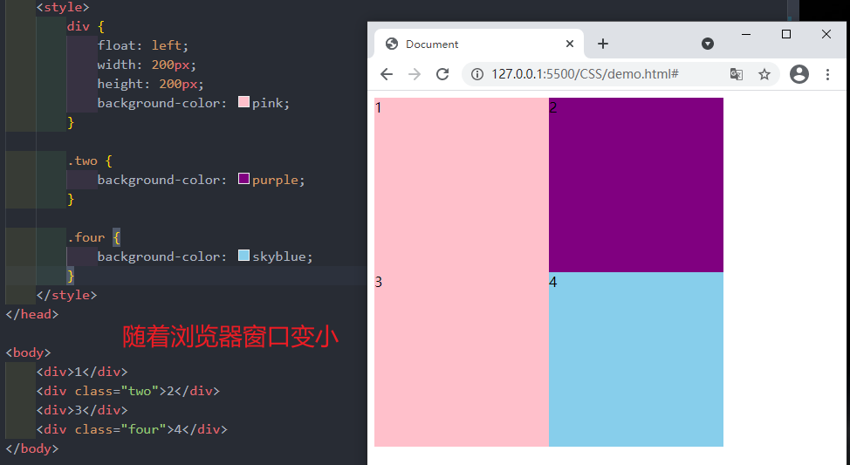Maximize the Chrome browser window
This screenshot has width=850, height=465.
click(786, 34)
